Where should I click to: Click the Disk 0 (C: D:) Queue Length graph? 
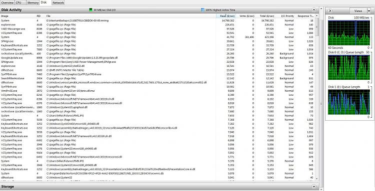pyautogui.click(x=349, y=67)
